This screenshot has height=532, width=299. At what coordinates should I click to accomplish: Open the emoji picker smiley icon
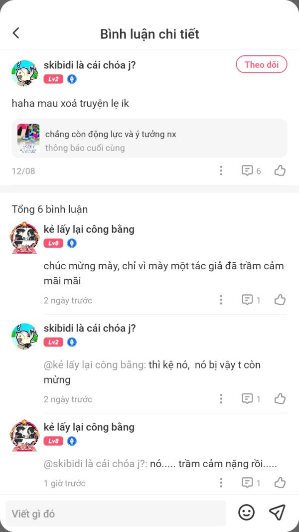[x=247, y=513]
